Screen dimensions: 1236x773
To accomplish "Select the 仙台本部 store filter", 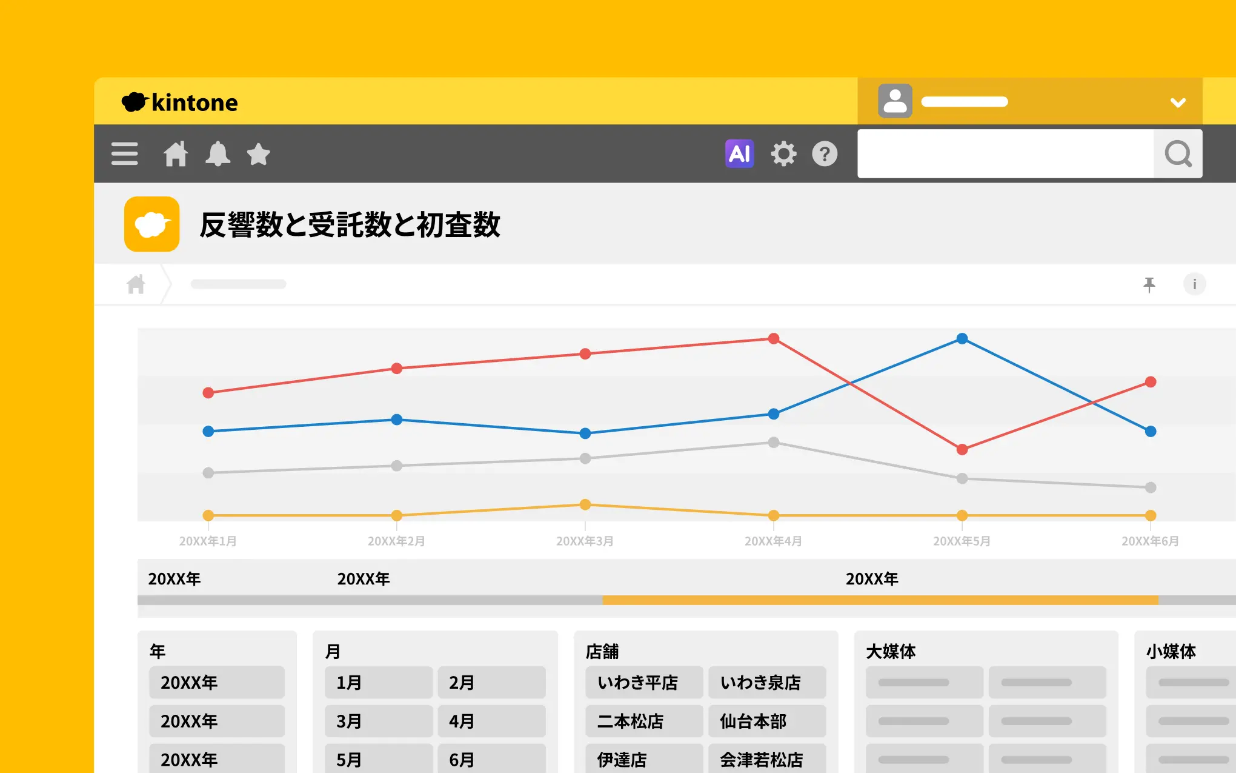I will (767, 721).
